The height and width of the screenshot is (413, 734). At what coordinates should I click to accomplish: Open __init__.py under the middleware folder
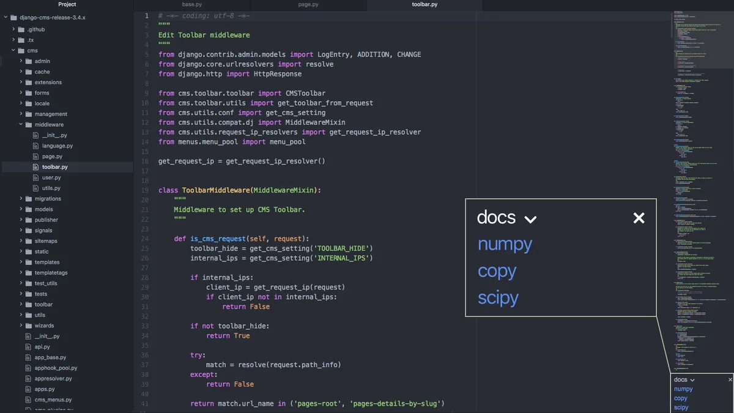point(54,135)
